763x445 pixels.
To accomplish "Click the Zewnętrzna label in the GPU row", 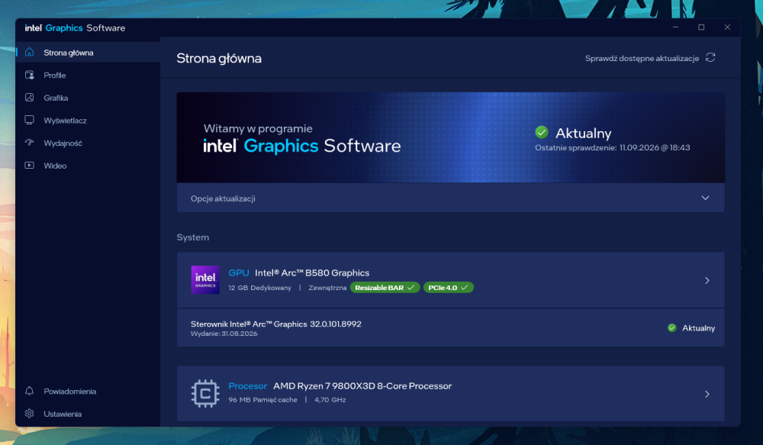I will coord(327,288).
